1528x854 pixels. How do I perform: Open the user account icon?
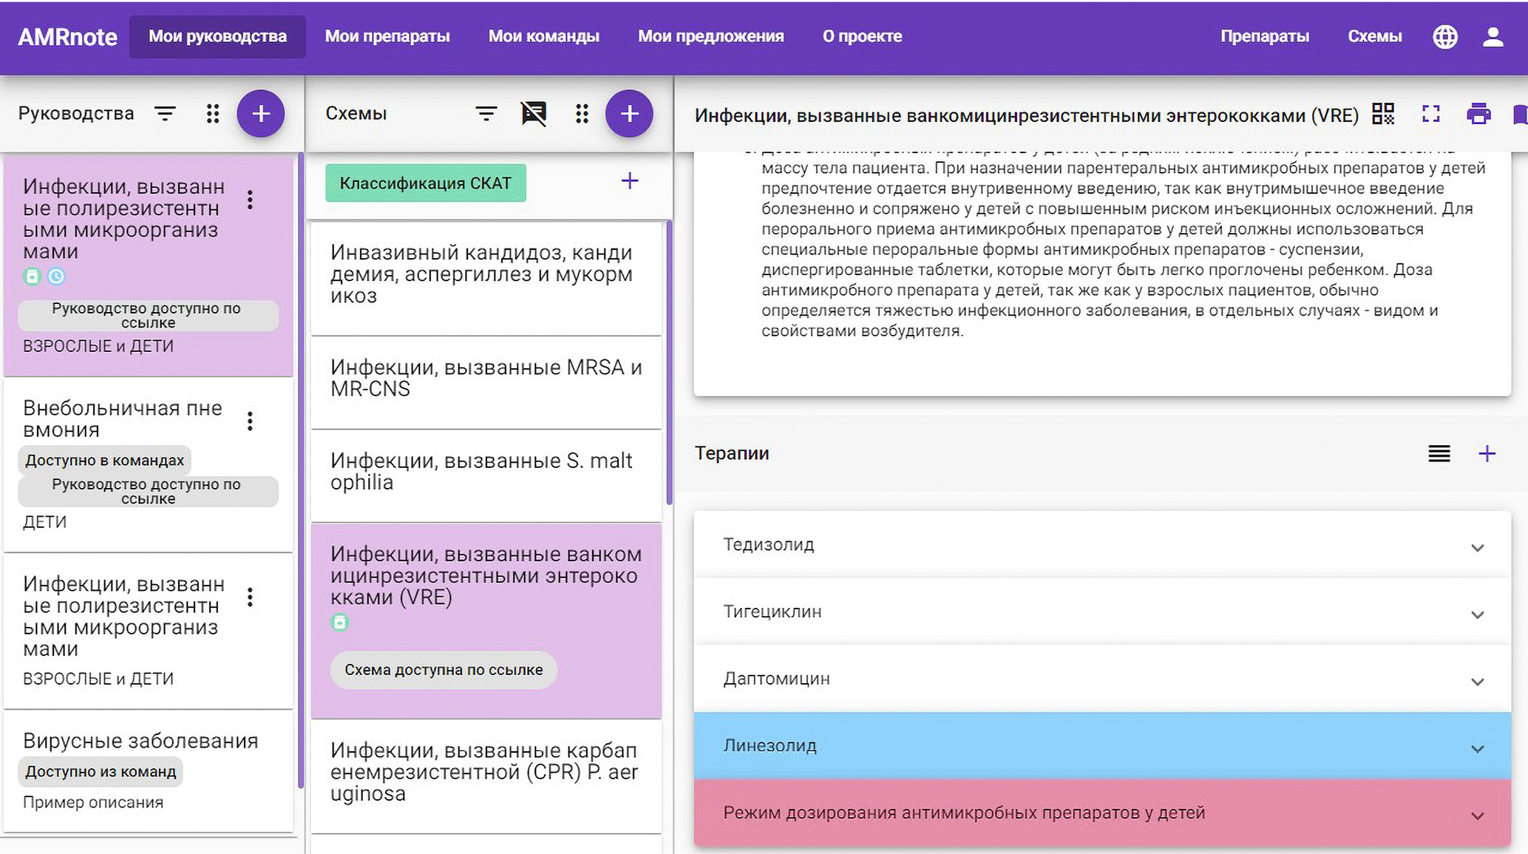click(1493, 37)
